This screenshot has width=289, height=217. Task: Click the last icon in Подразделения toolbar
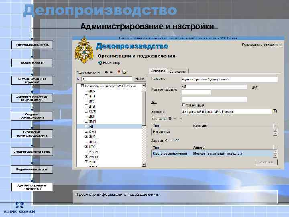pyautogui.click(x=124, y=72)
